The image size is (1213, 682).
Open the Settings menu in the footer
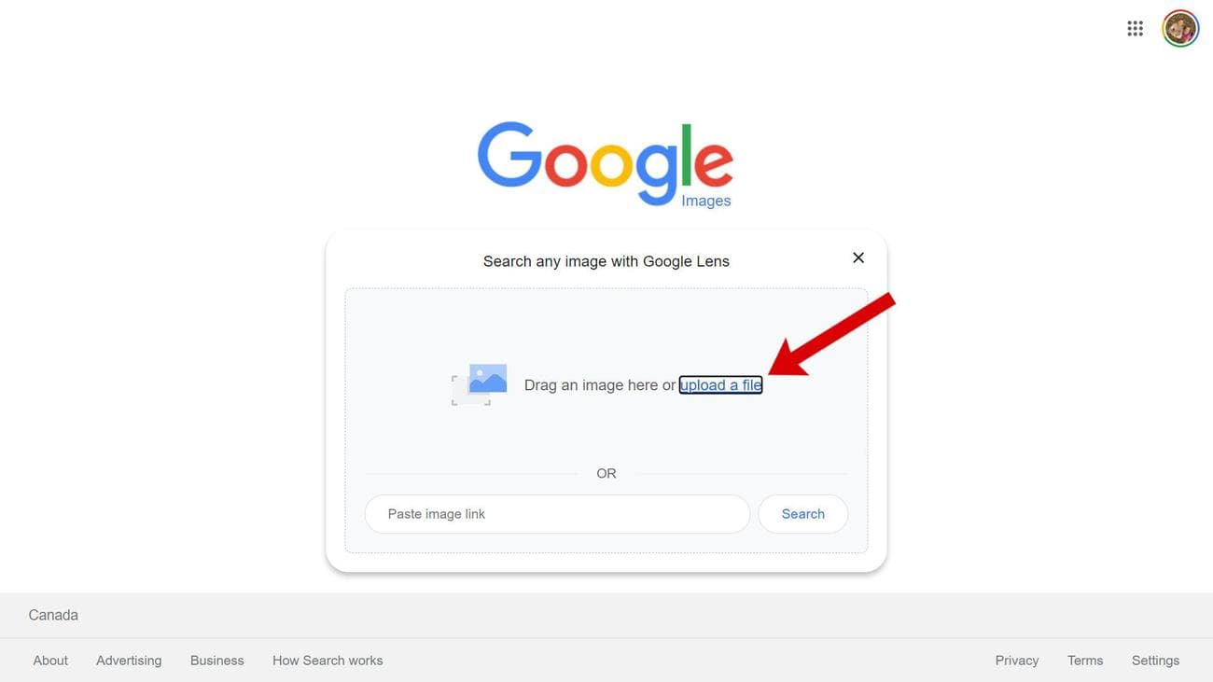tap(1155, 661)
